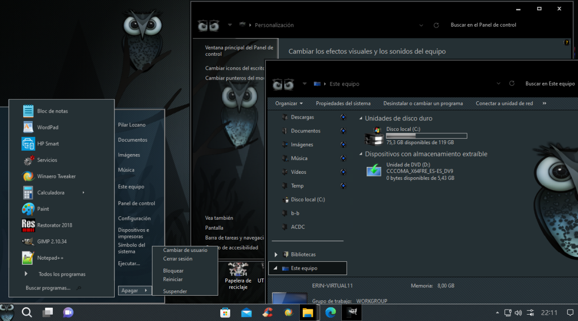Open Winaero Tweaker from Start menu
578x321 pixels.
pyautogui.click(x=56, y=176)
